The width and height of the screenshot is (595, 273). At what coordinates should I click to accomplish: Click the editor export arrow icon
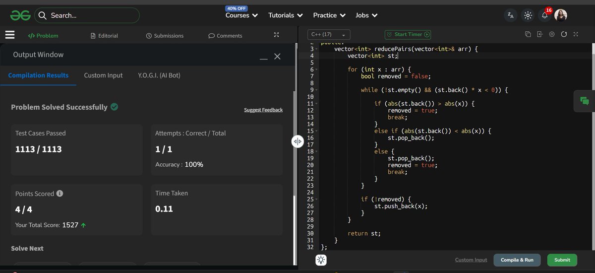coord(539,34)
